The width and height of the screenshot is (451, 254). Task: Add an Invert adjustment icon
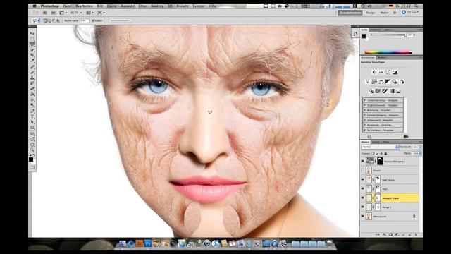371,91
